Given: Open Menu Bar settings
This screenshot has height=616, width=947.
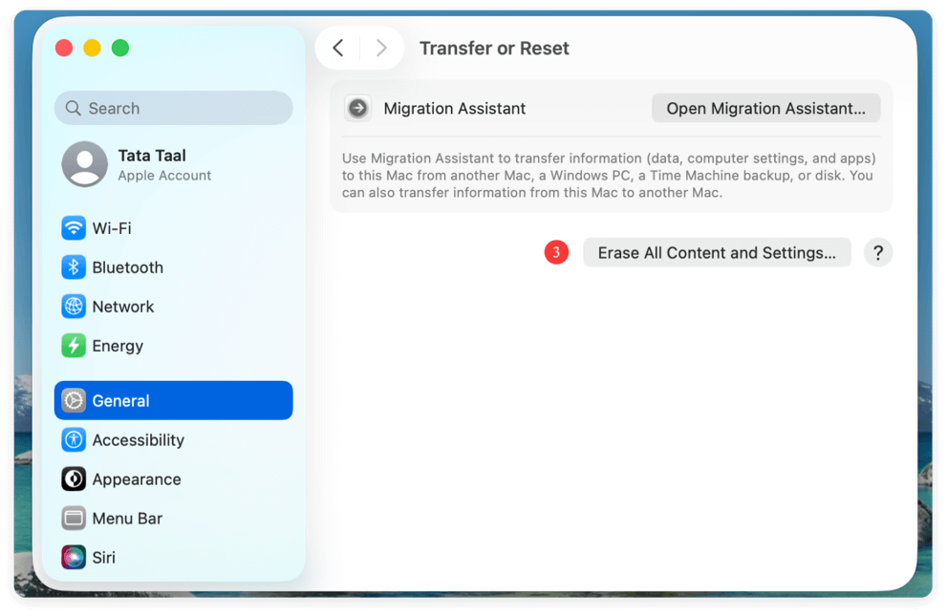Looking at the screenshot, I should pyautogui.click(x=127, y=519).
